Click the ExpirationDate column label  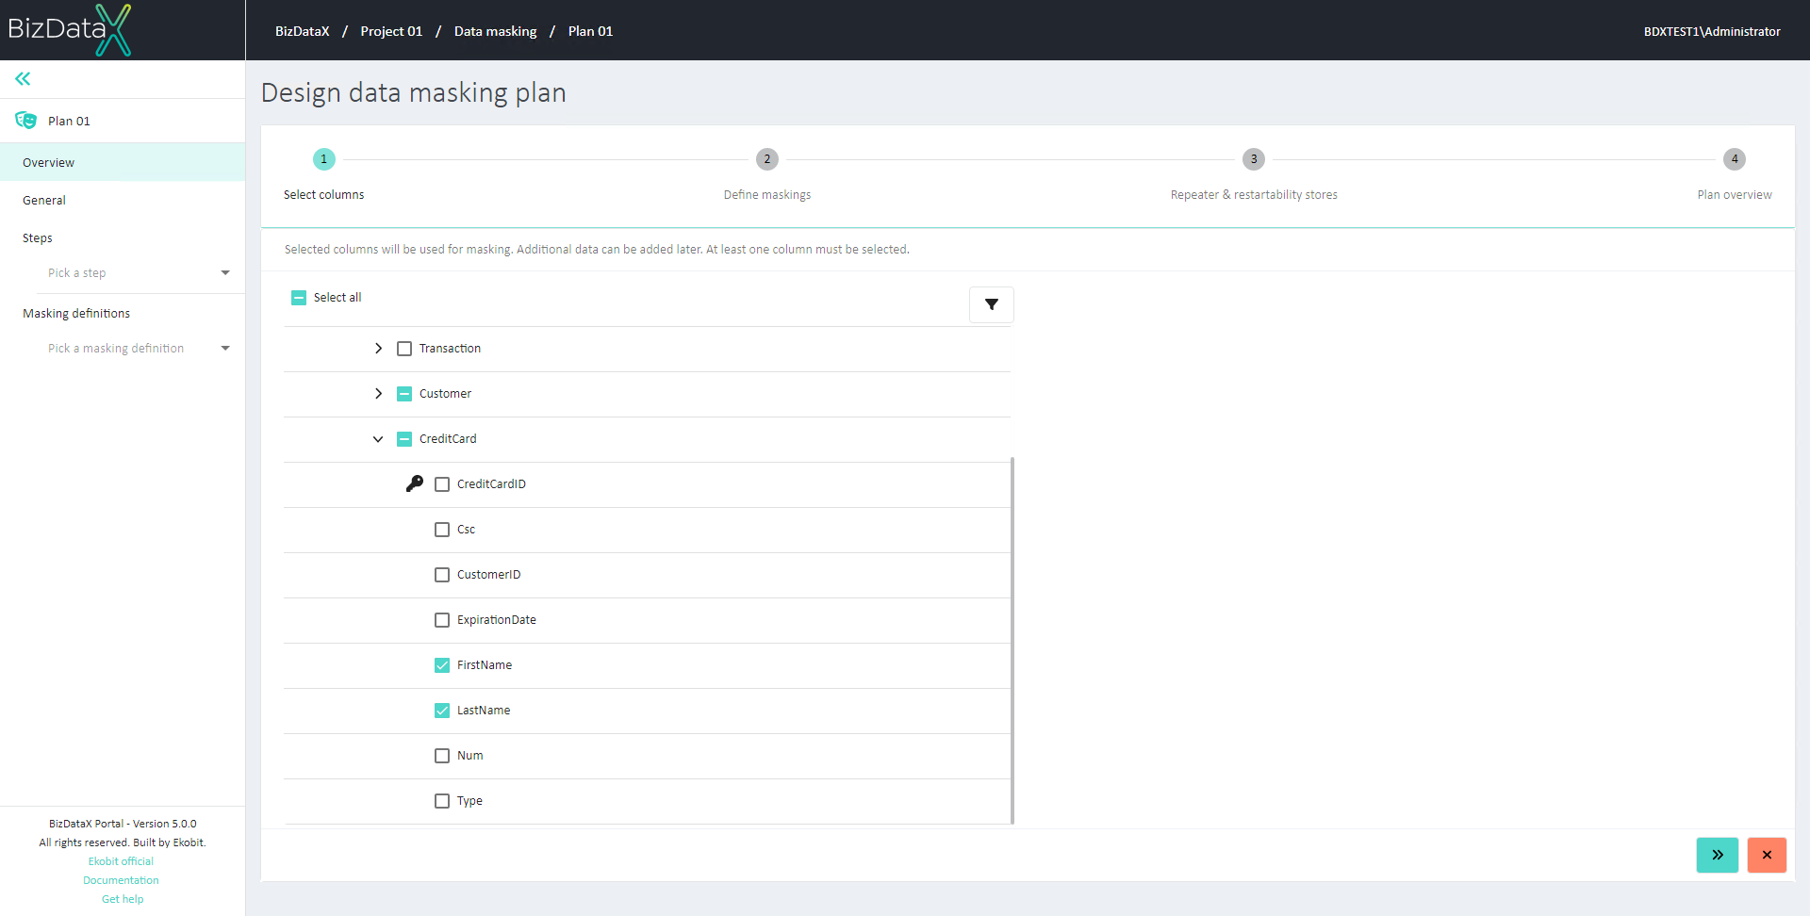tap(497, 620)
